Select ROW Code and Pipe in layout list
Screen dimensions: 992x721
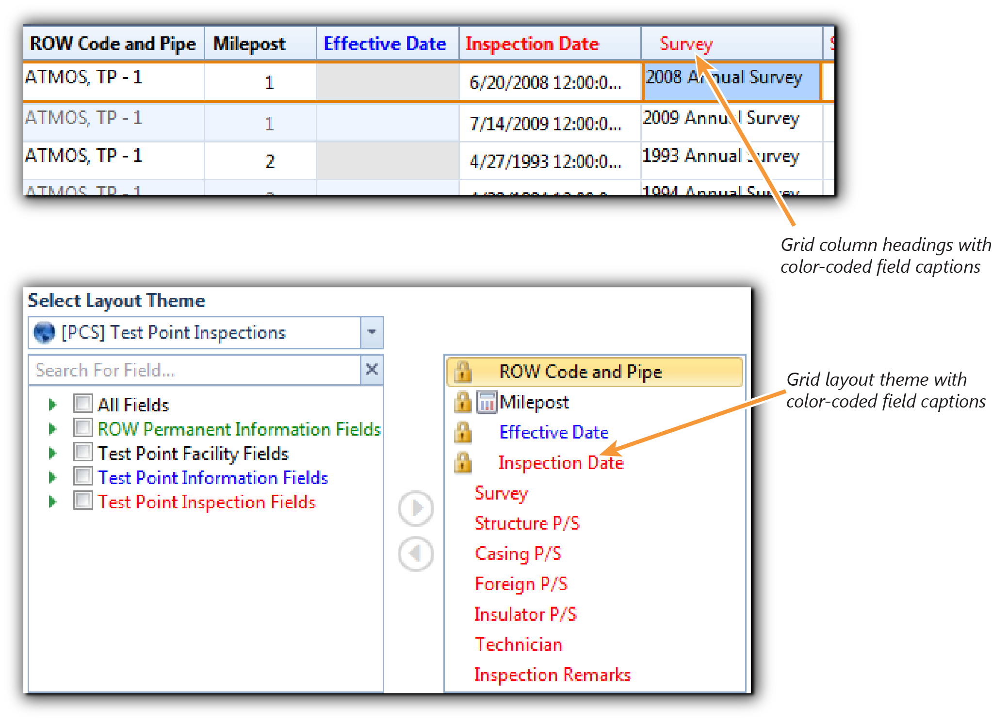tap(595, 372)
